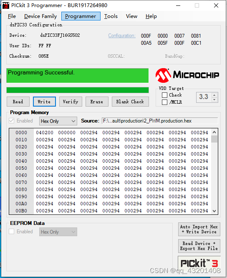This screenshot has width=227, height=278.
Task: Click User IDs value FF FF
Action: pos(45,46)
